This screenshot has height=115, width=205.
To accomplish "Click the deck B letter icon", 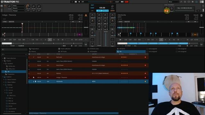I will click(201, 15).
